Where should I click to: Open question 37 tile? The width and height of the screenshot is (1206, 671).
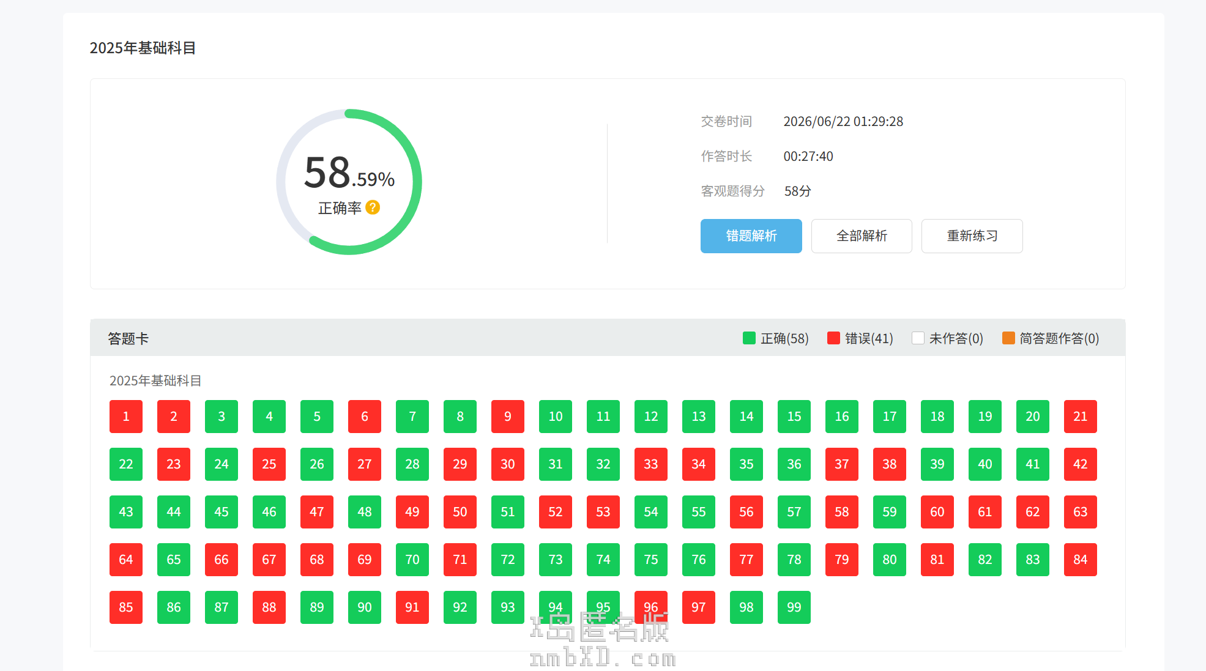842,464
